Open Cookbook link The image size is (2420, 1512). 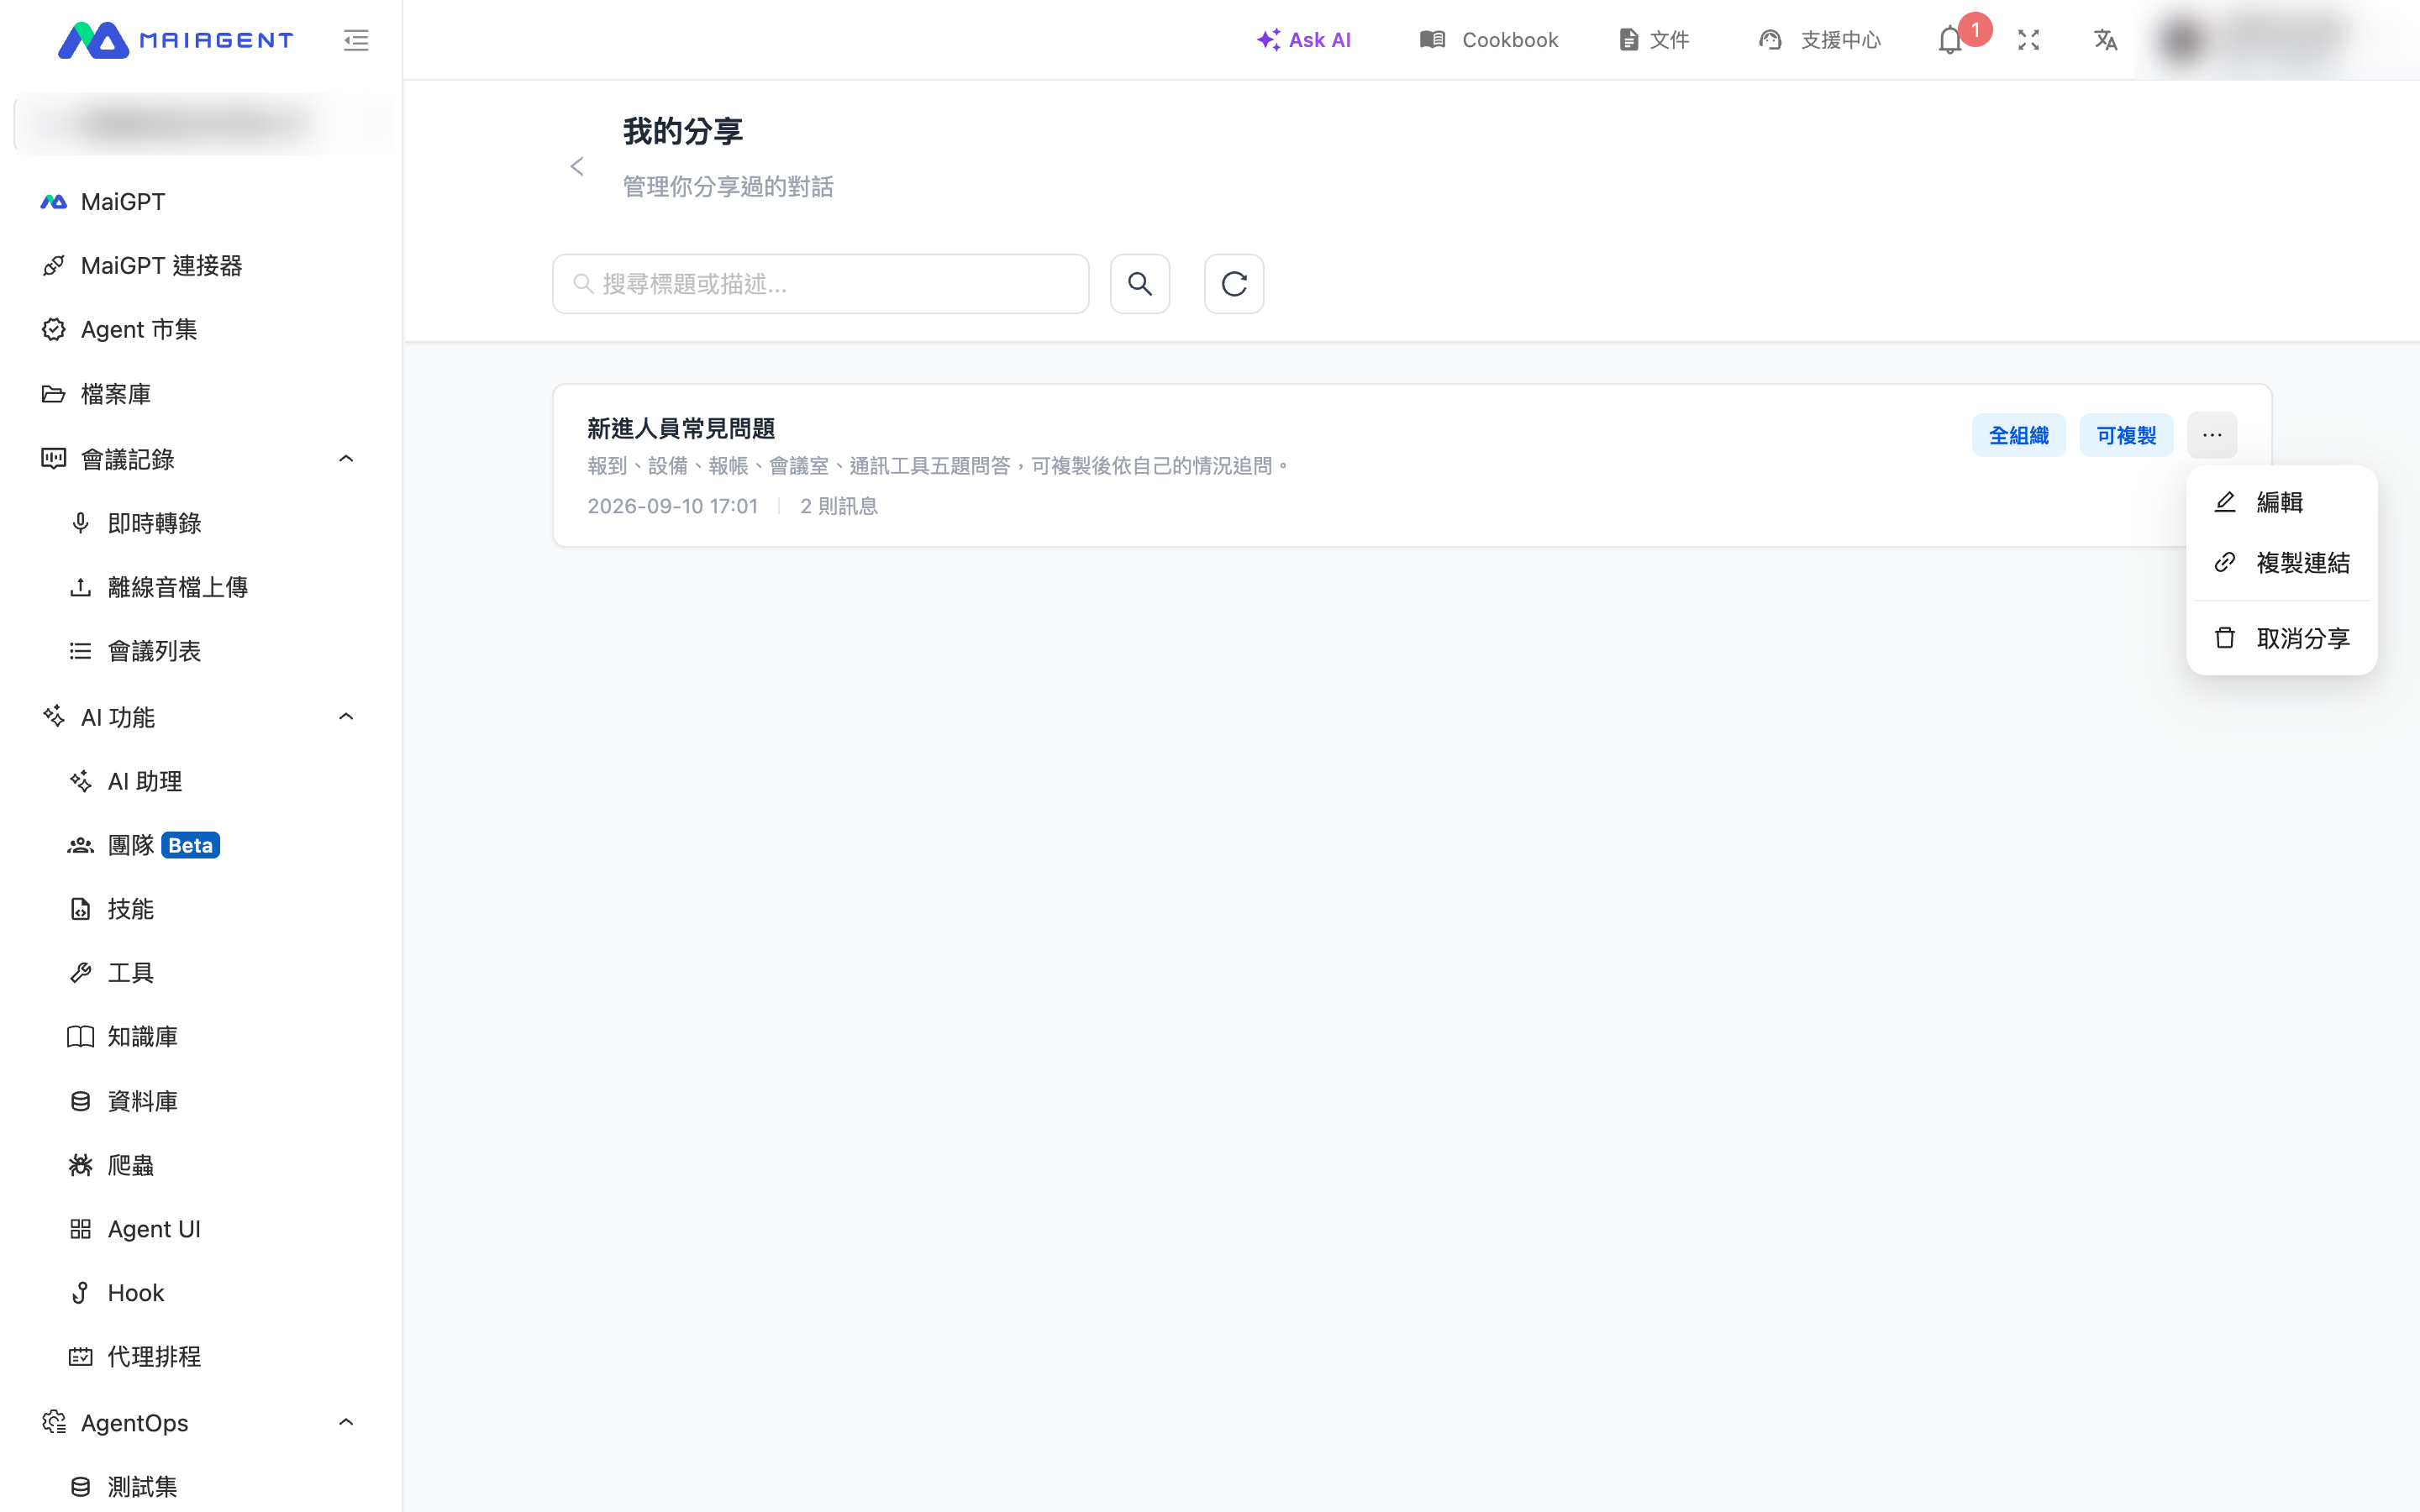(x=1489, y=40)
